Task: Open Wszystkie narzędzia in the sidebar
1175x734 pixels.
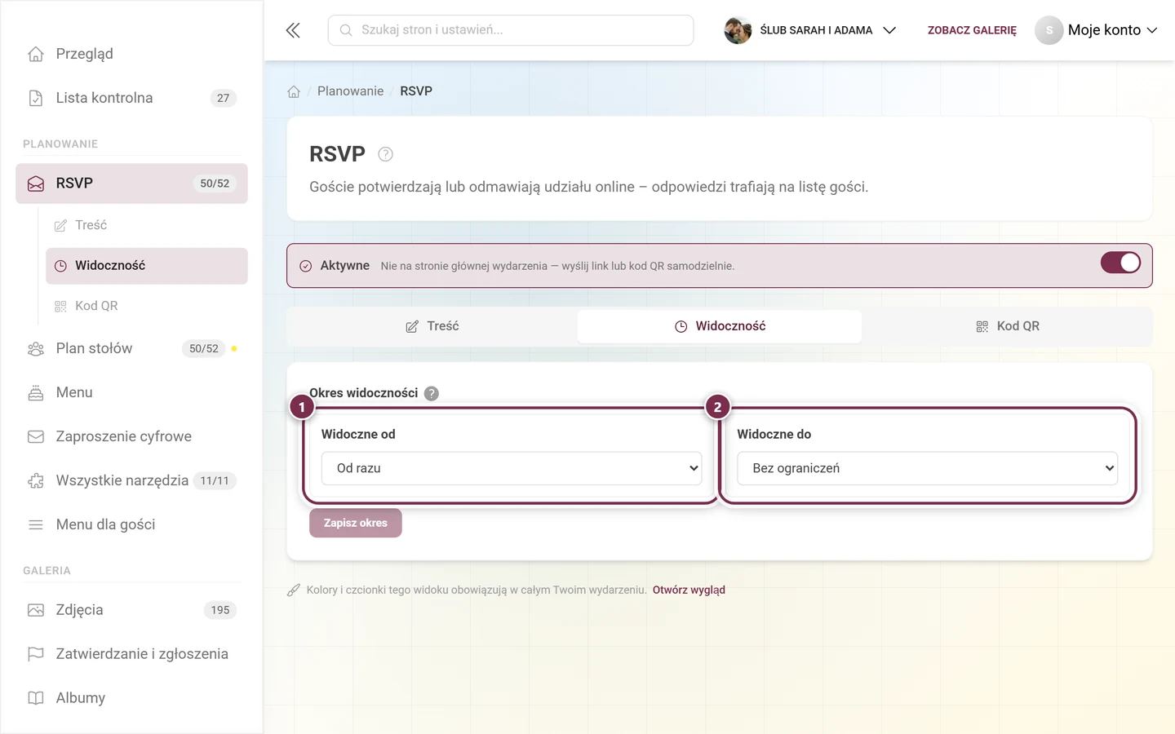Action: [131, 480]
